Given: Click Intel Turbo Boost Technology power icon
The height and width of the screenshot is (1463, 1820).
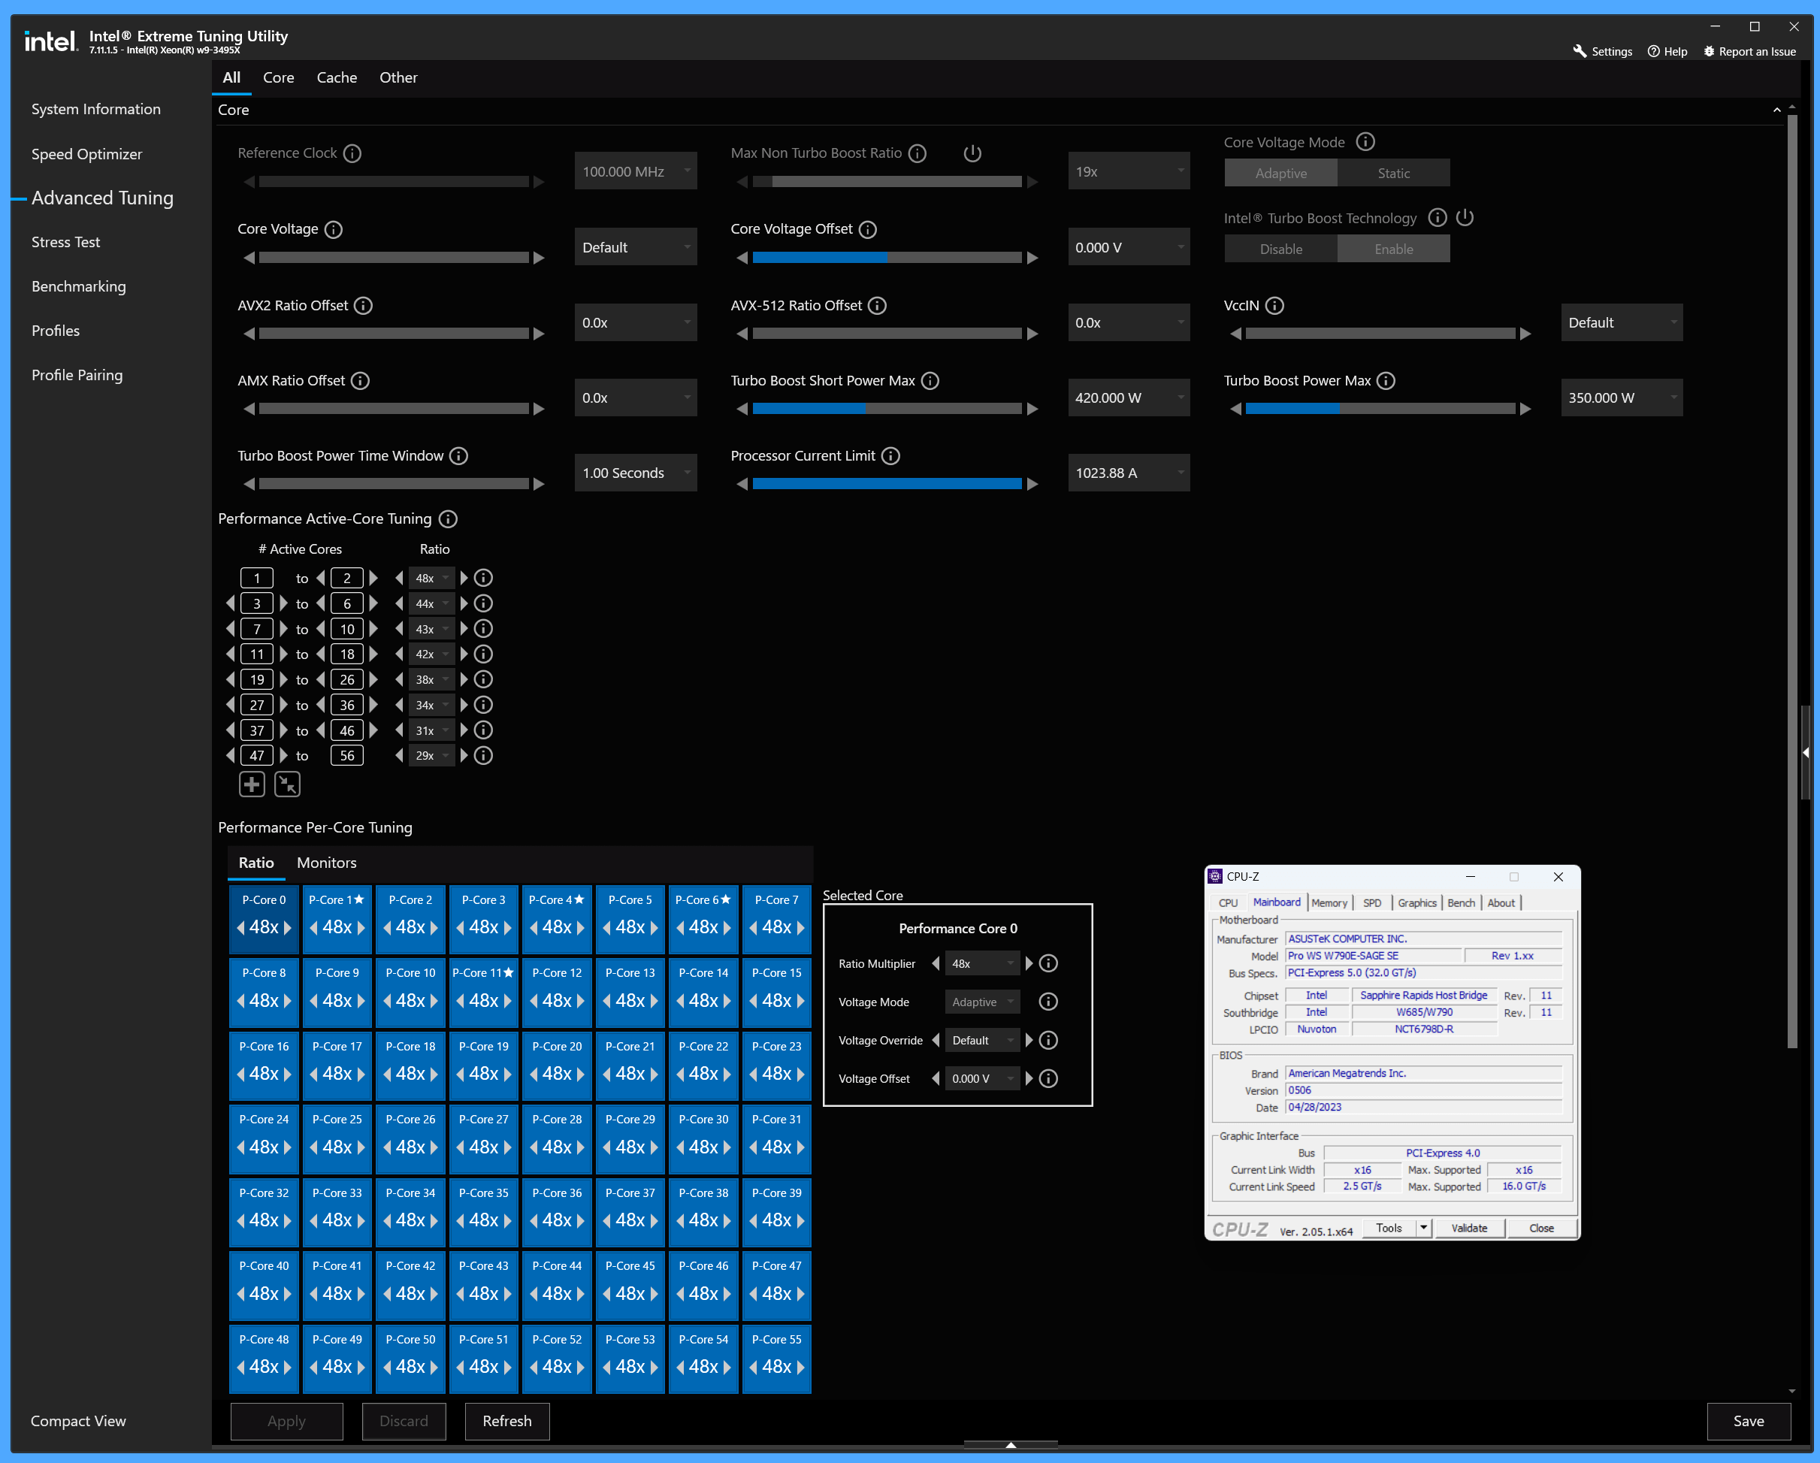Looking at the screenshot, I should 1465,218.
